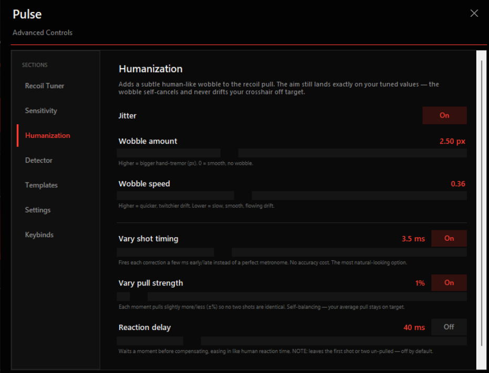Click the 1% pull strength value
489x373 pixels.
(x=420, y=283)
